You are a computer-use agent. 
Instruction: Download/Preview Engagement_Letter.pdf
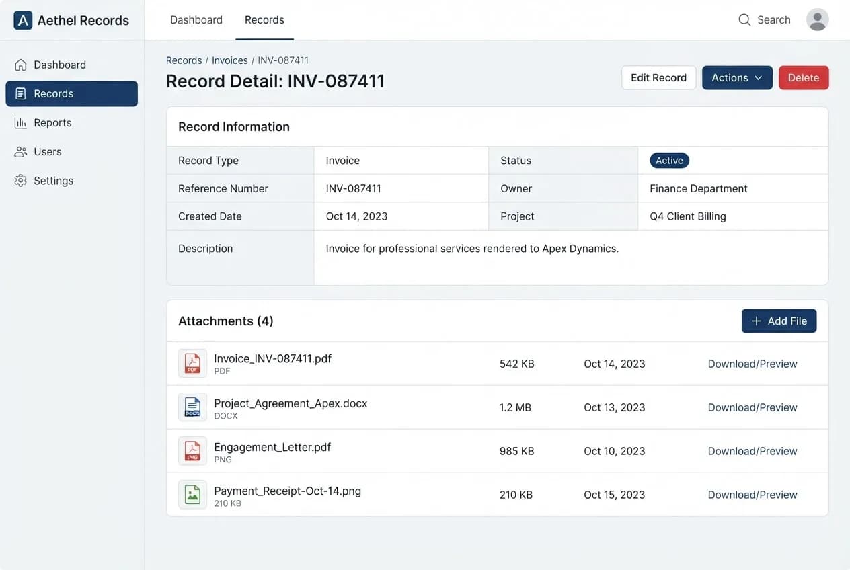(752, 452)
